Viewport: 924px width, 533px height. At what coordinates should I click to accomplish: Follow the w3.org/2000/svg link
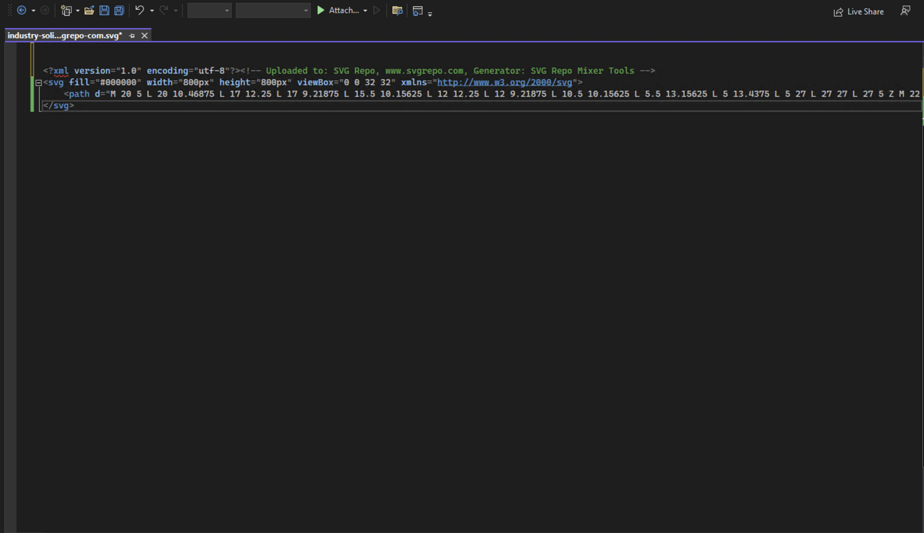pos(504,83)
